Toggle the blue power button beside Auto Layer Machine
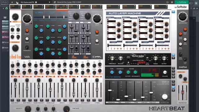199x112 pixels. click(173, 12)
